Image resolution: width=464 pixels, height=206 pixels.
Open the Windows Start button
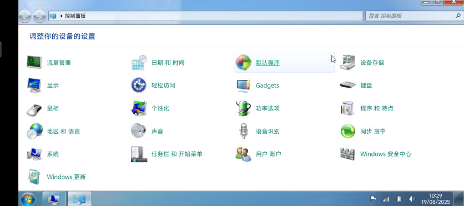pyautogui.click(x=28, y=199)
